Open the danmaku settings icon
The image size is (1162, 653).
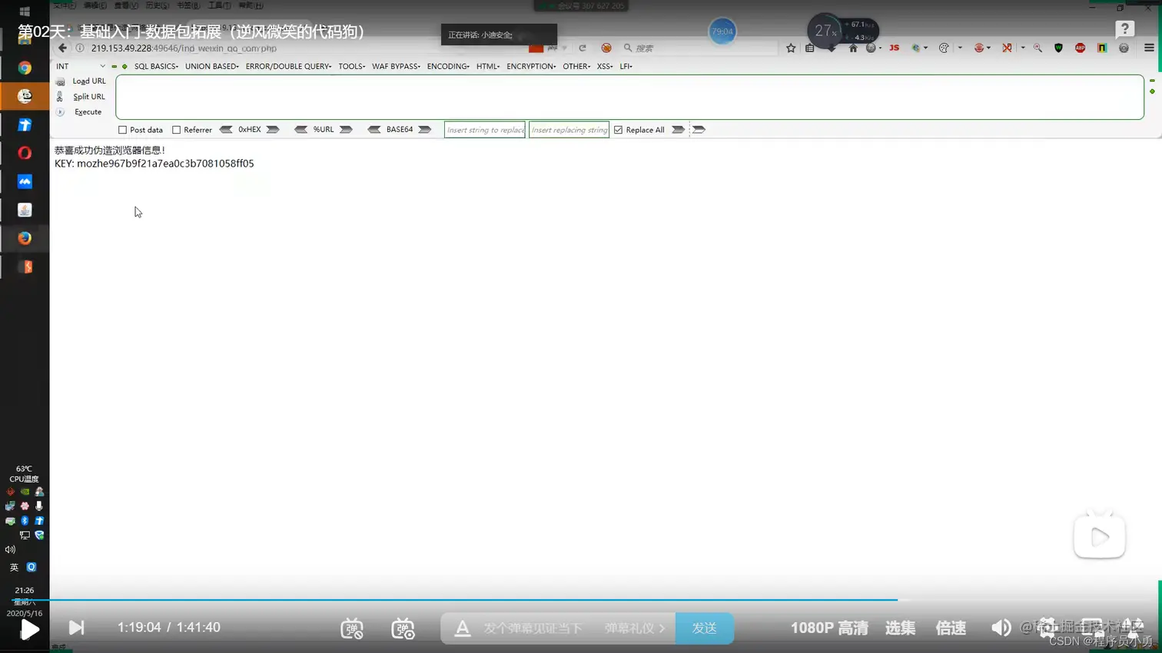(x=403, y=628)
